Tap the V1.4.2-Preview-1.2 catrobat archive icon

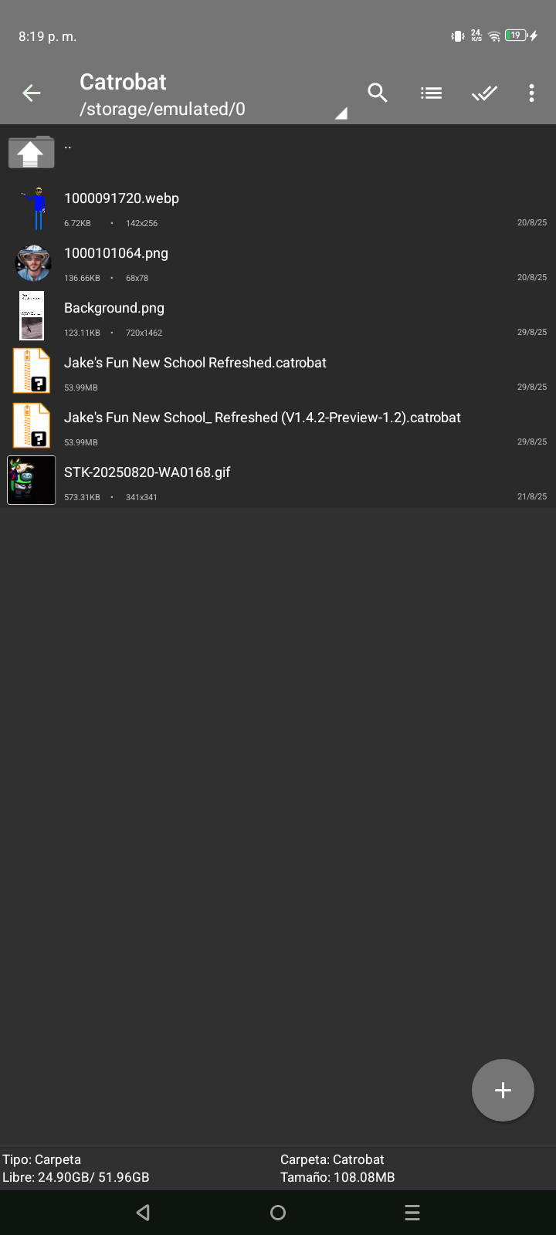coord(32,425)
